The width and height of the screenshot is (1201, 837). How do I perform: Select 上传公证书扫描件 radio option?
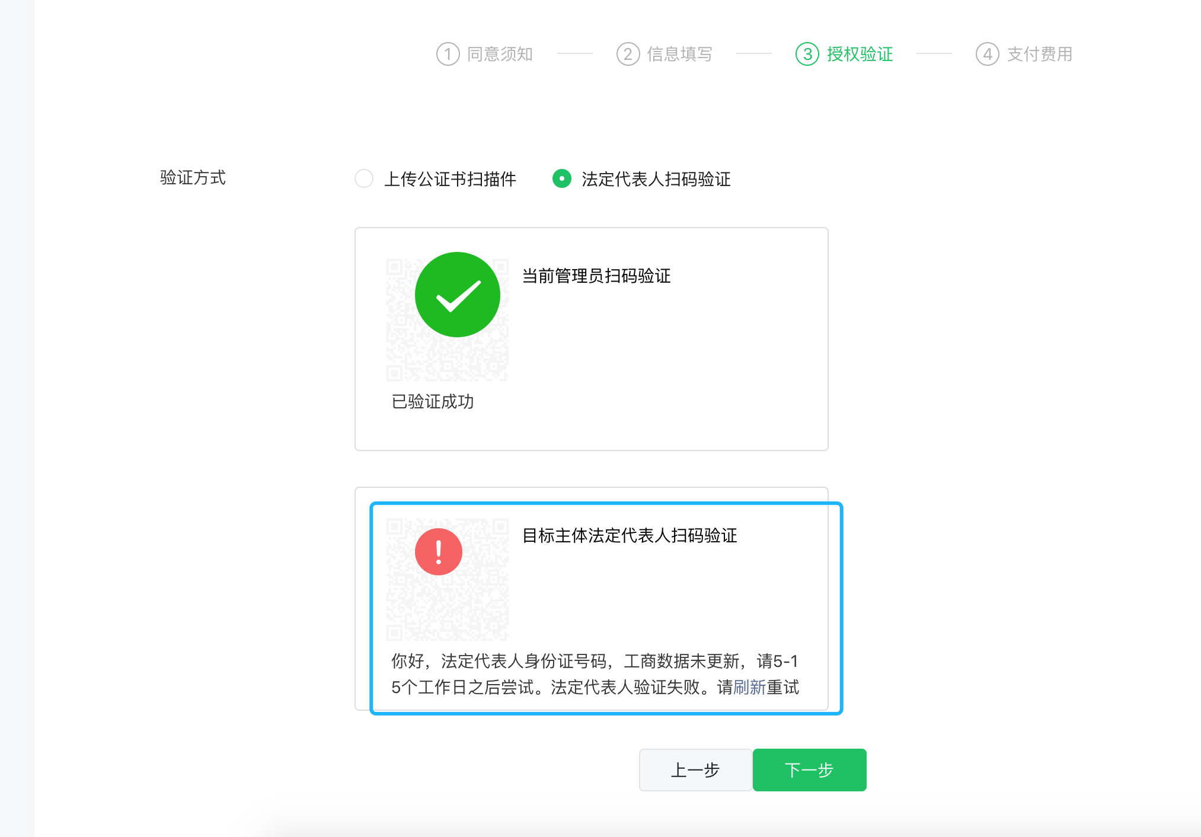[x=364, y=178]
